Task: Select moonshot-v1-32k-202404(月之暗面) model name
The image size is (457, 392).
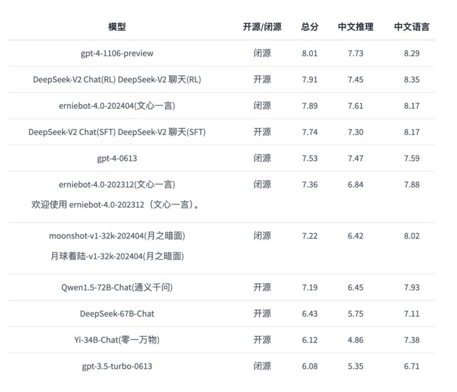Action: 117,236
